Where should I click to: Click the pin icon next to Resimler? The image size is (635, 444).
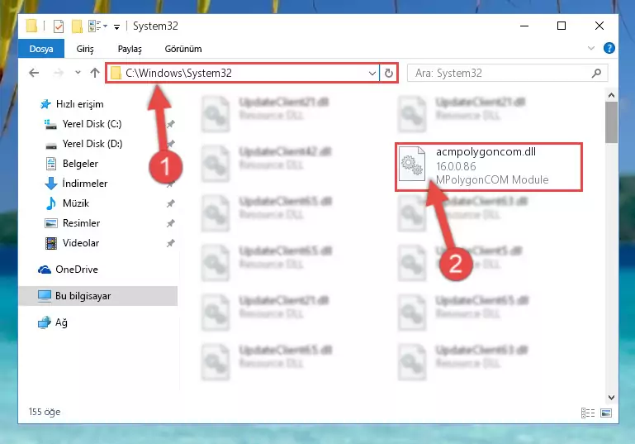pos(171,223)
